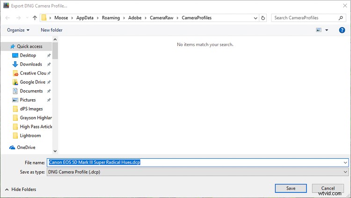Open High Pass Article folder
This screenshot has height=198, width=351.
pos(36,127)
